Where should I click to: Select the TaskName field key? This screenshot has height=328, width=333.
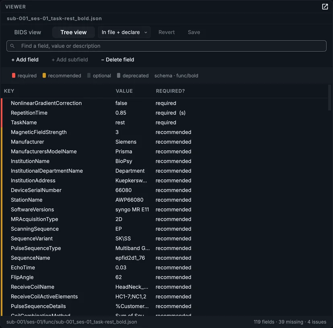coord(24,122)
